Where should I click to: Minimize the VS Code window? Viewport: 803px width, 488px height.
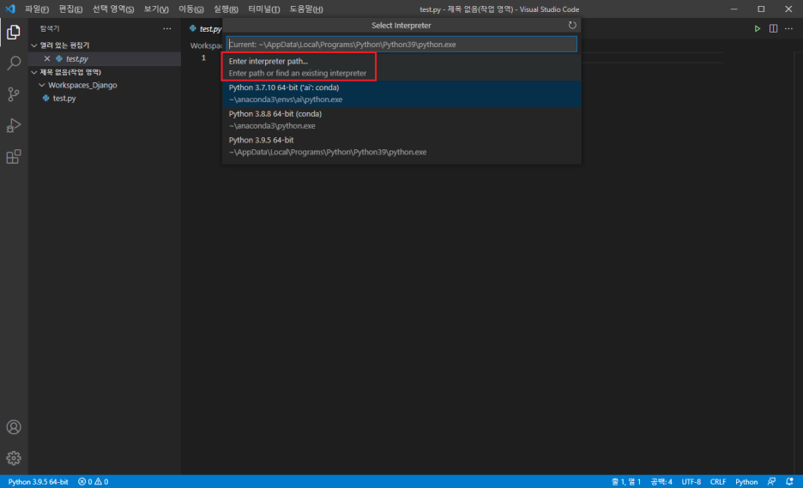pyautogui.click(x=734, y=9)
